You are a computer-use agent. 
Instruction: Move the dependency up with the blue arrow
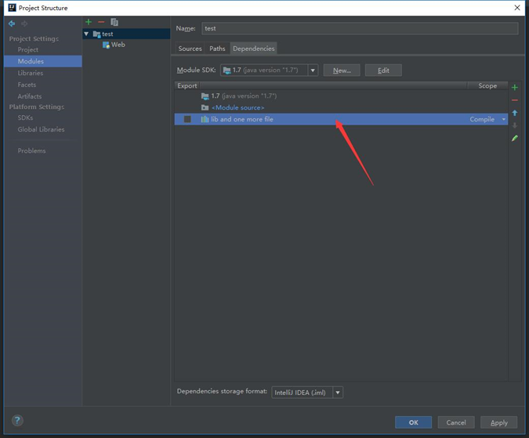[x=515, y=113]
